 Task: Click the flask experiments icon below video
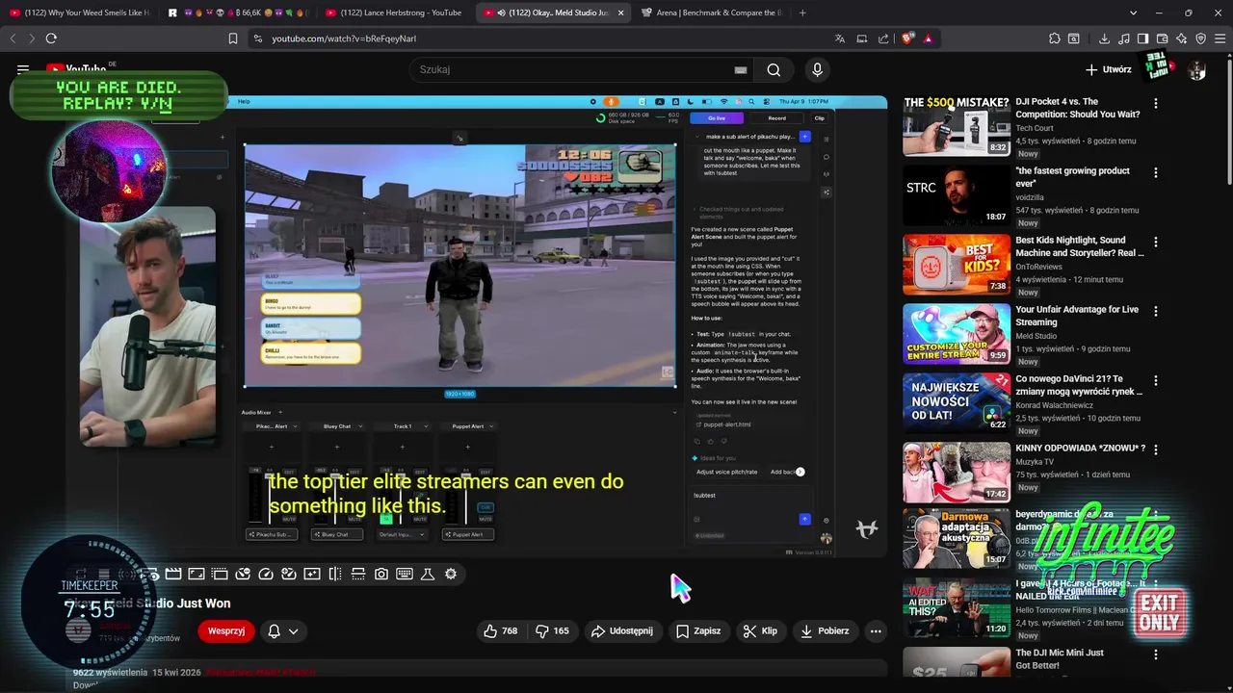[428, 574]
